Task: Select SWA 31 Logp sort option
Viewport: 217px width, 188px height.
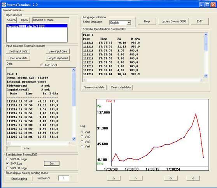Action: click(8, 168)
